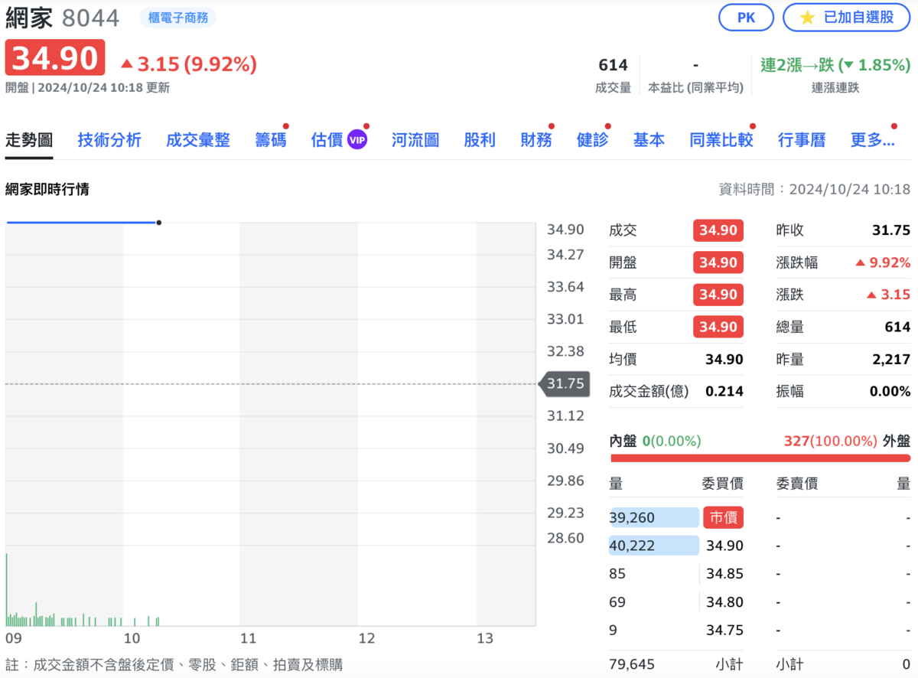This screenshot has width=918, height=678.
Task: Open the 籌碼 tab
Action: 271,140
